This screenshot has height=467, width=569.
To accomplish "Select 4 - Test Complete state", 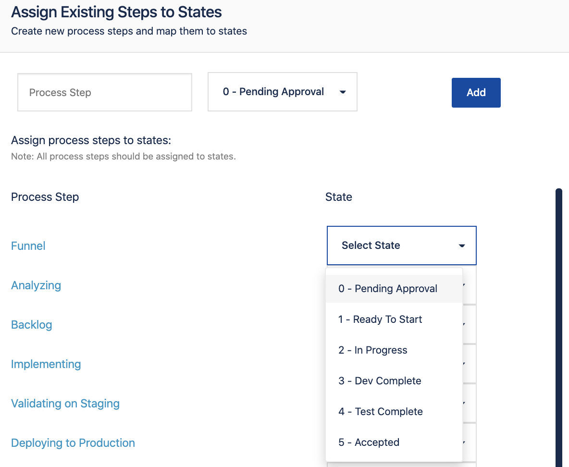I will [394, 411].
